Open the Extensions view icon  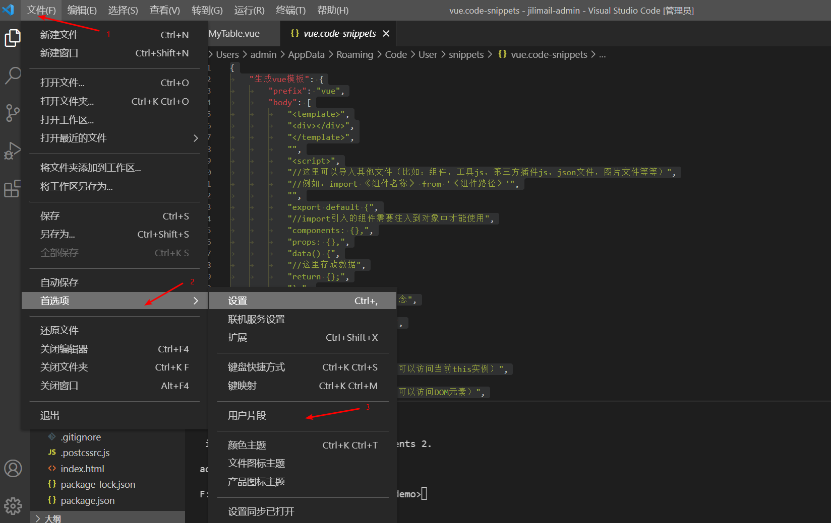point(13,189)
